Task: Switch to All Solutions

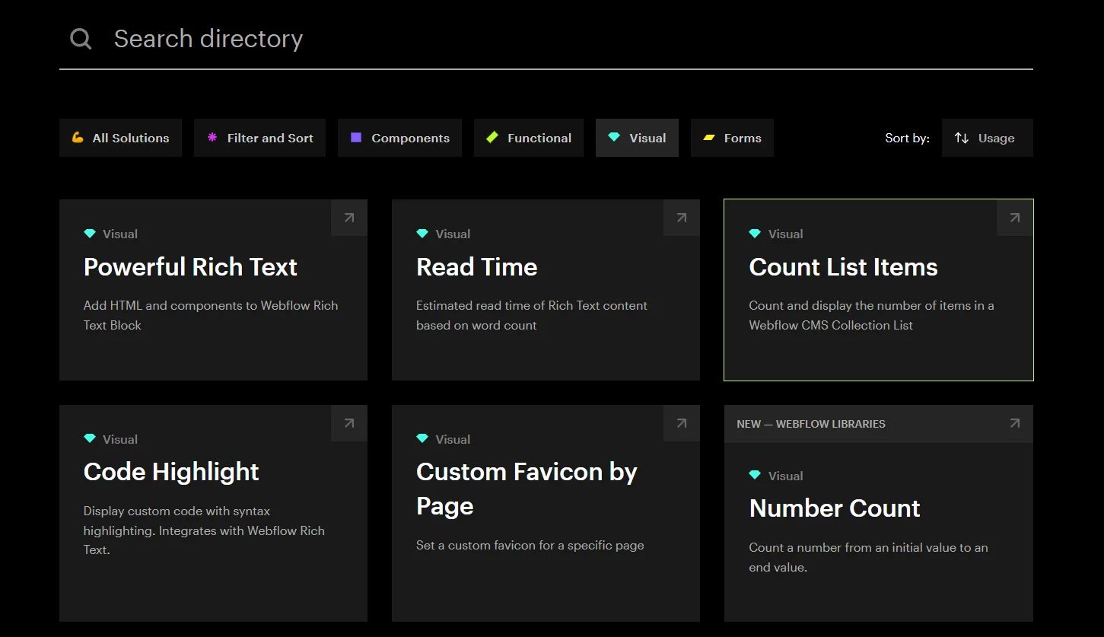Action: pyautogui.click(x=120, y=138)
